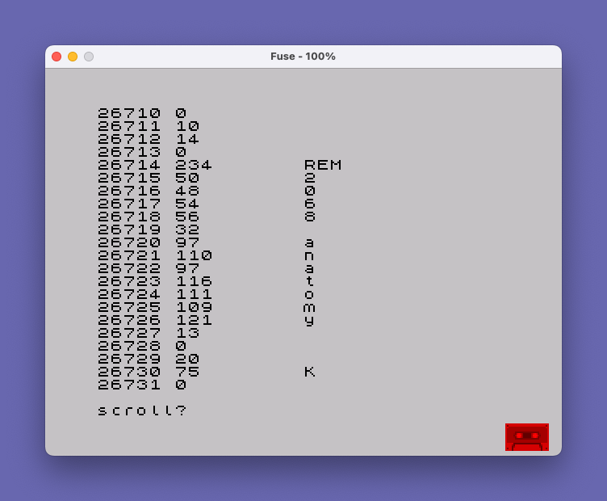Screen dimensions: 607x501
Task: Click value 13 on row 26727
Action: [x=187, y=333]
